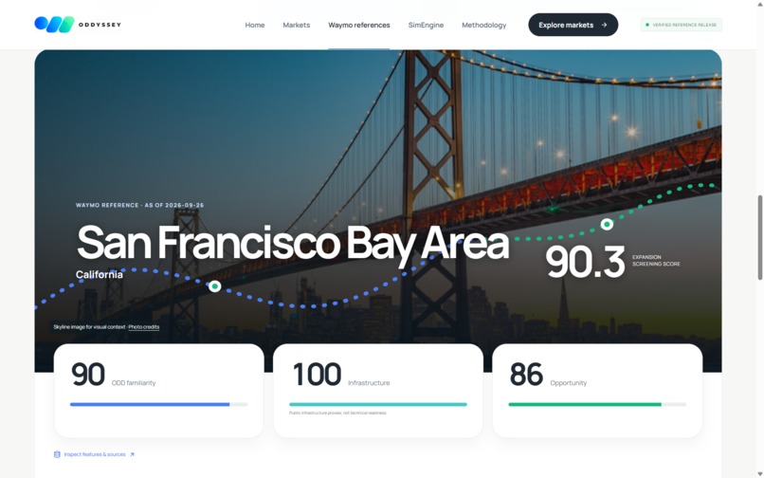This screenshot has height=478, width=764.
Task: Click the arrow icon in Explore markets
Action: tap(604, 25)
